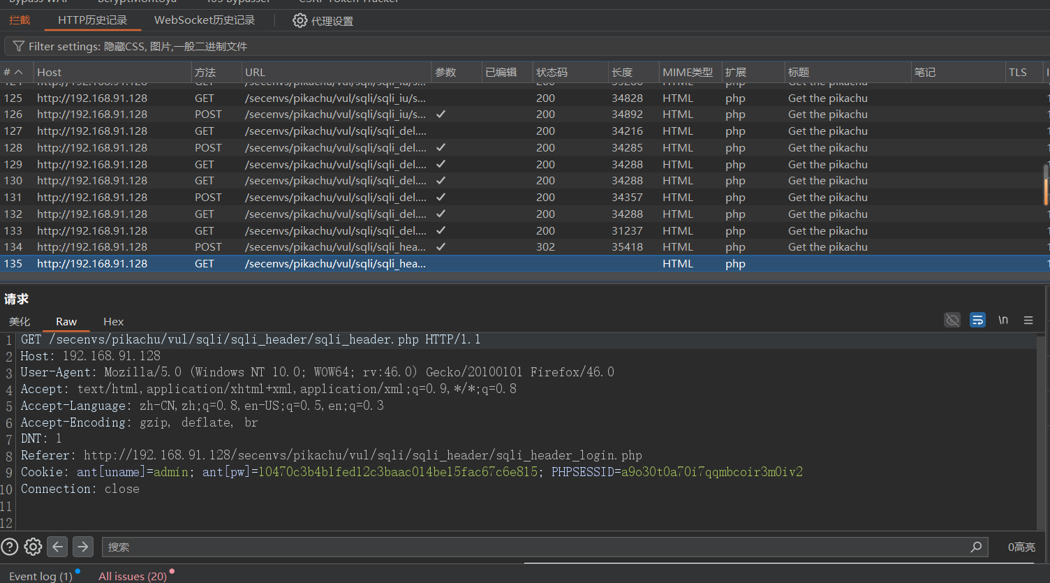Sort by the 长度 column header
1050x583 pixels.
(633, 72)
